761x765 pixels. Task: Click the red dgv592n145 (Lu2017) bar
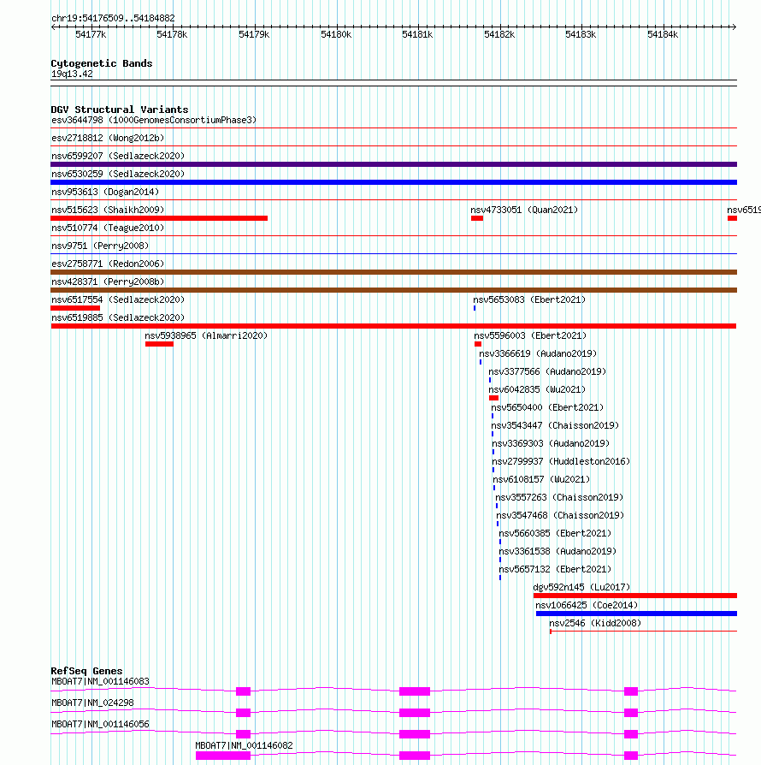(635, 596)
